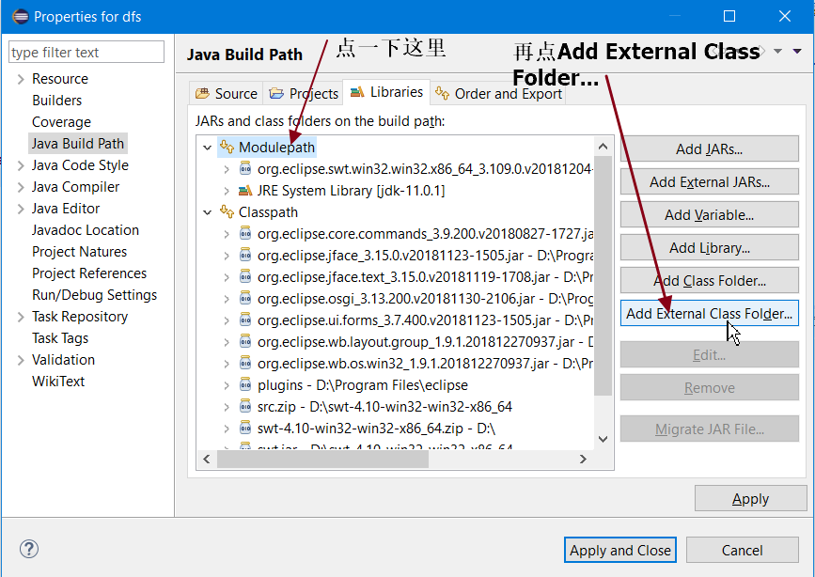
Task: Click jar icon for org.eclipse.jface_3.15.0 entry
Action: 245,256
